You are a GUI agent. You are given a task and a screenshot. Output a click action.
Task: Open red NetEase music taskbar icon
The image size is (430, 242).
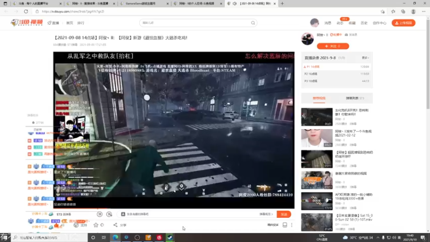pyautogui.click(x=159, y=238)
